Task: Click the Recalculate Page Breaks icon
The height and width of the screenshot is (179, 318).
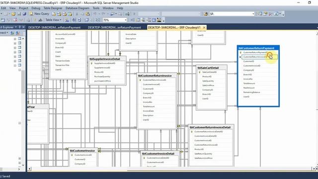Action: (x=79, y=20)
